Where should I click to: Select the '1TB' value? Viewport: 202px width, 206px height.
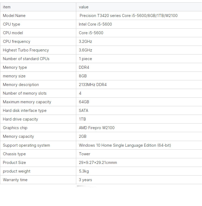point(82,119)
